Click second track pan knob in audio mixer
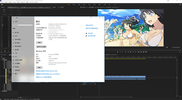The image size is (182, 100). pos(11,10)
